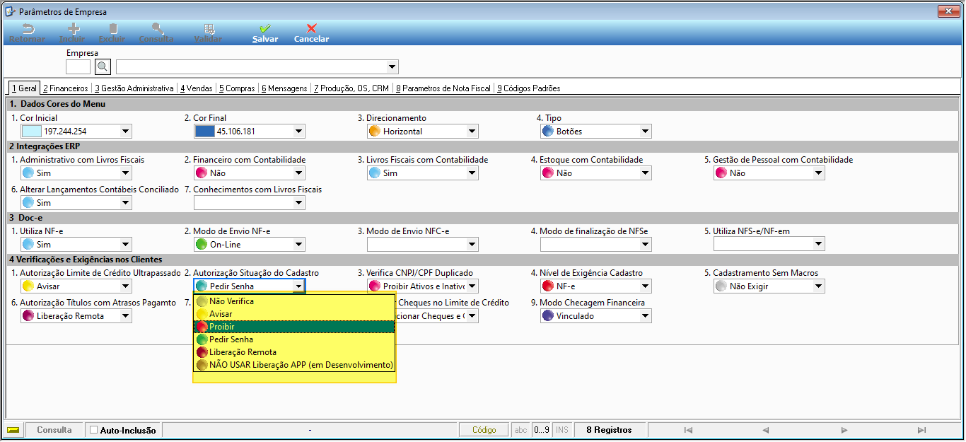Click the Salvar green check icon
Screen dimensions: 966x442
click(265, 29)
